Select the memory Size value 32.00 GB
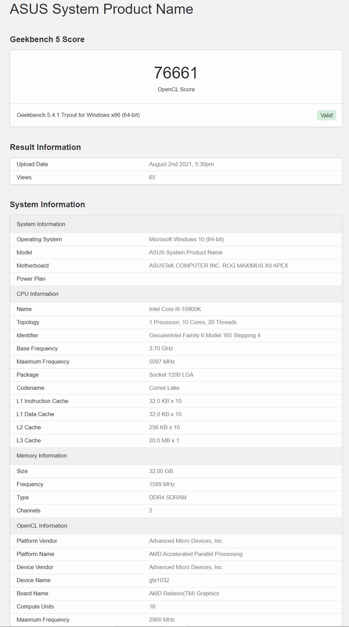This screenshot has height=627, width=349. pos(161,471)
